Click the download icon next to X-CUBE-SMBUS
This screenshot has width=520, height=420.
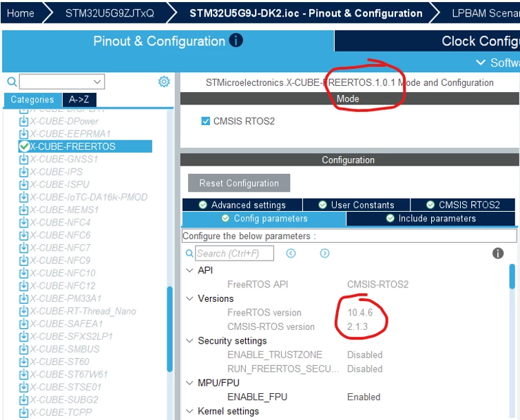click(23, 349)
